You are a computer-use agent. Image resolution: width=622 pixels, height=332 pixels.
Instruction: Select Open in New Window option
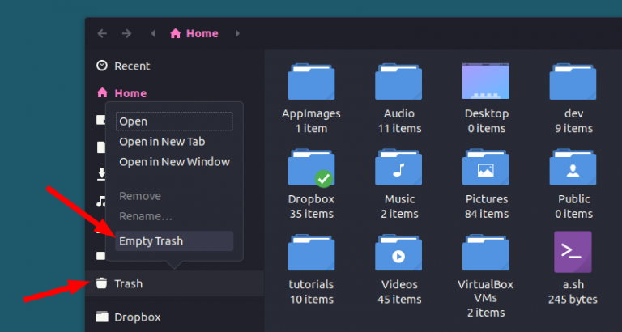coord(174,161)
